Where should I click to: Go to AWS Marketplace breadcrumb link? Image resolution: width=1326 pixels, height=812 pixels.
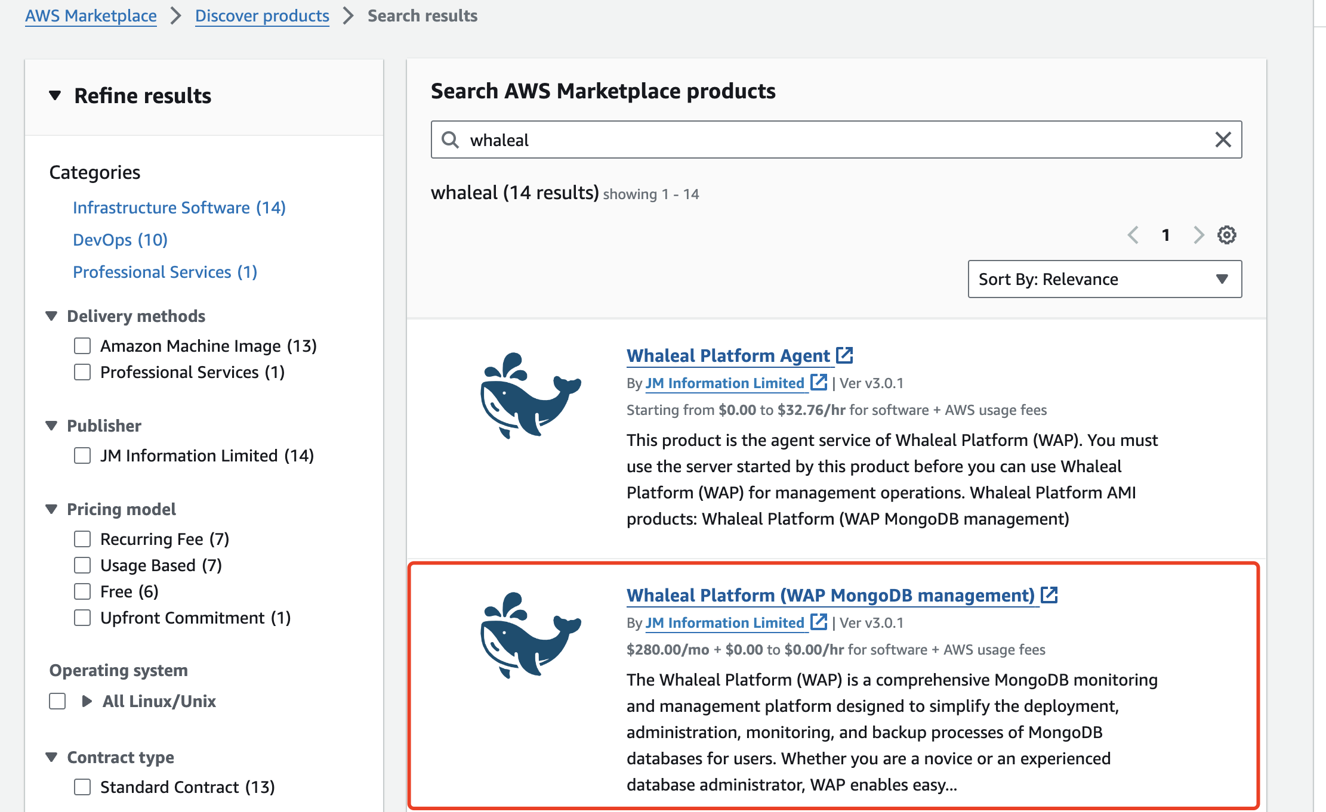(x=91, y=16)
